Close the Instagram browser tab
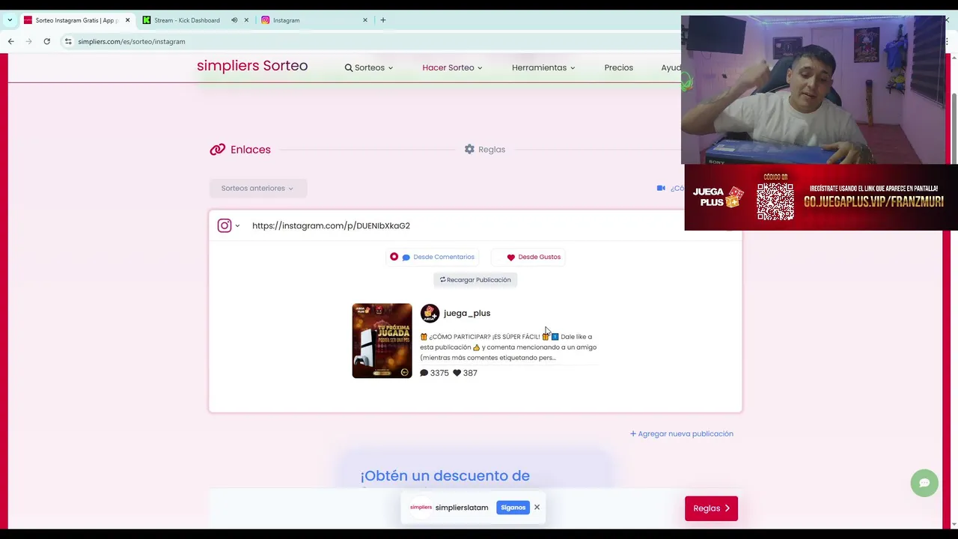This screenshot has height=539, width=958. pos(365,20)
